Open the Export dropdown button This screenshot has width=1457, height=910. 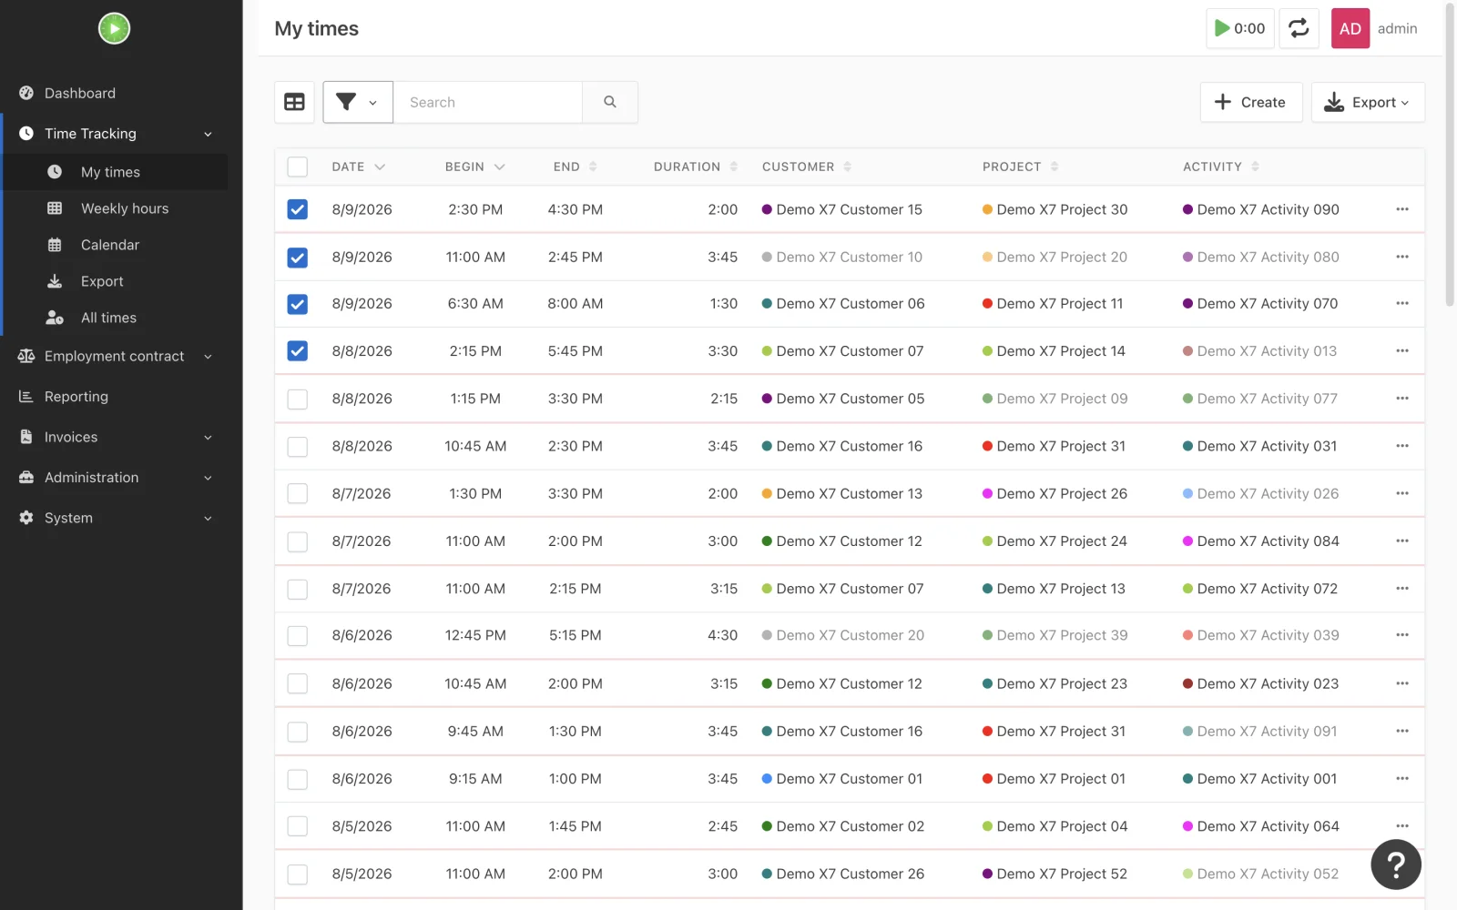pos(1368,102)
